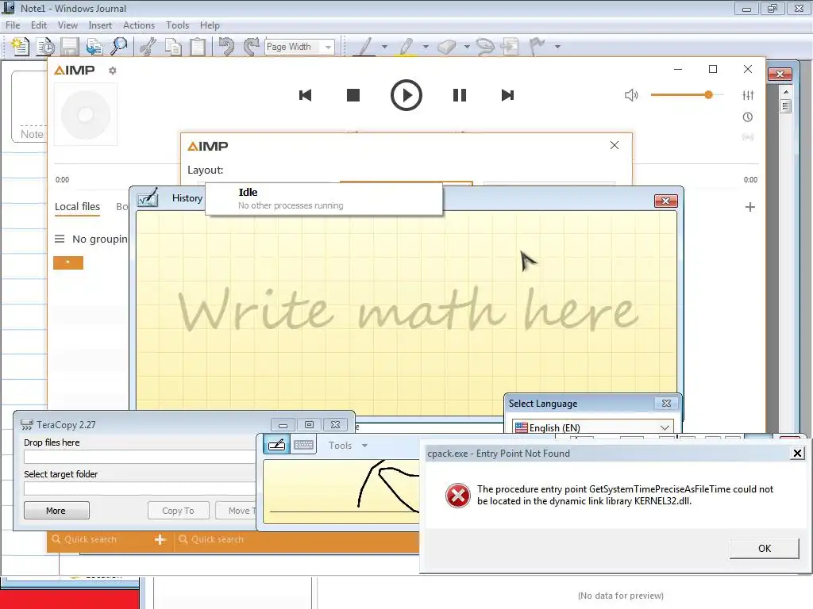Click OK in the cpack.exe error dialog
The height and width of the screenshot is (609, 813).
pyautogui.click(x=765, y=549)
